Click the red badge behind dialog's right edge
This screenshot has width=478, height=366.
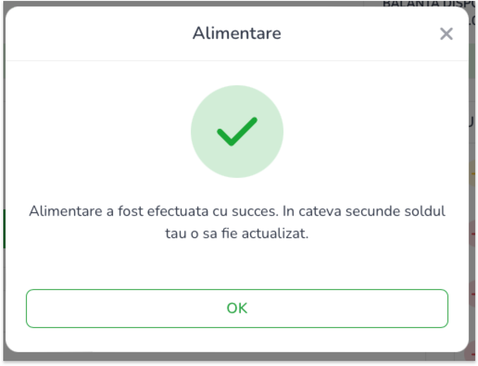(473, 234)
